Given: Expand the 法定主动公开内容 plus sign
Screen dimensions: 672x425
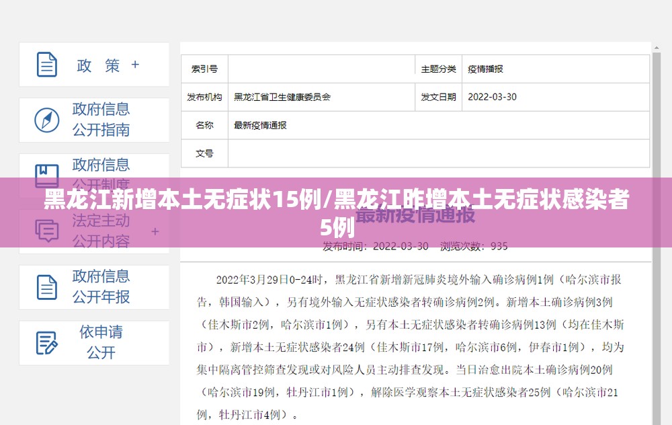Looking at the screenshot, I should click(x=155, y=231).
